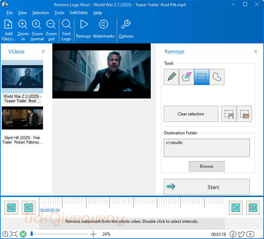Select the Silent Hill (2025) video thumbnail
Viewport: 264px width, 239px height.
click(22, 118)
